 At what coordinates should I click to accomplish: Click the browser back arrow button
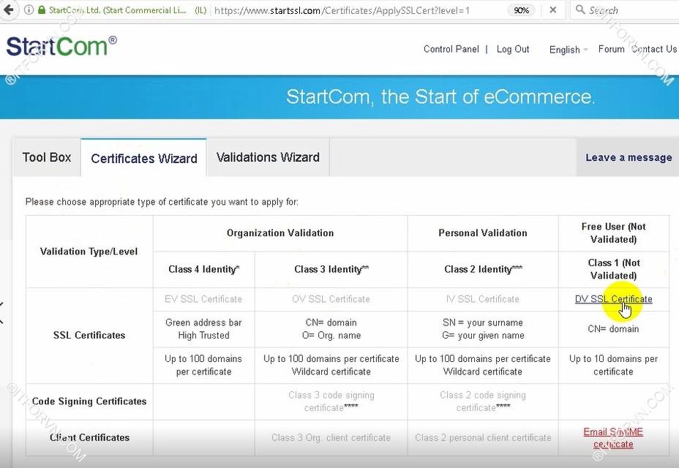click(x=9, y=10)
